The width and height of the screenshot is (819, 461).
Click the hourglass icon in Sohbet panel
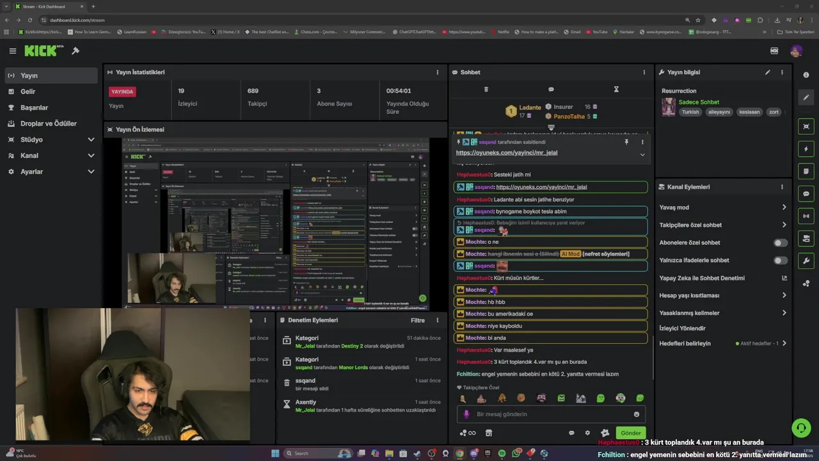(x=616, y=89)
